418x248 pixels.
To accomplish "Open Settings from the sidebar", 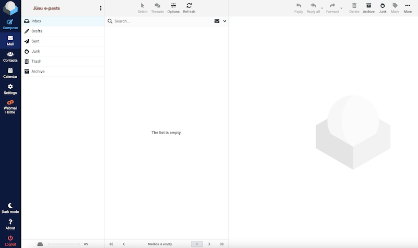I will pos(10,89).
